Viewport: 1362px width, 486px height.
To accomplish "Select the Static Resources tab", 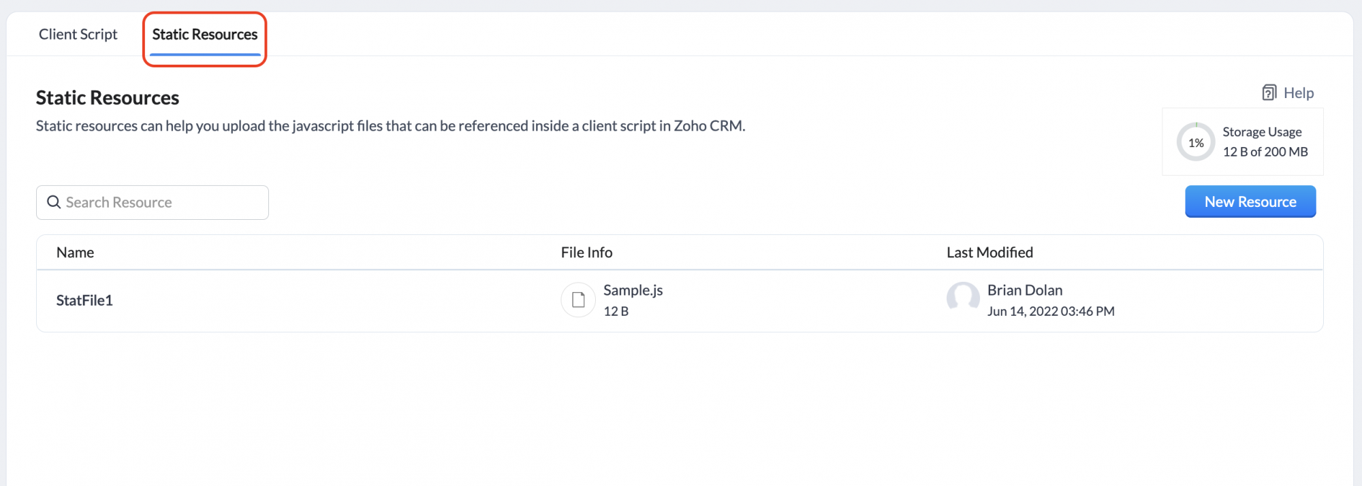I will 205,34.
